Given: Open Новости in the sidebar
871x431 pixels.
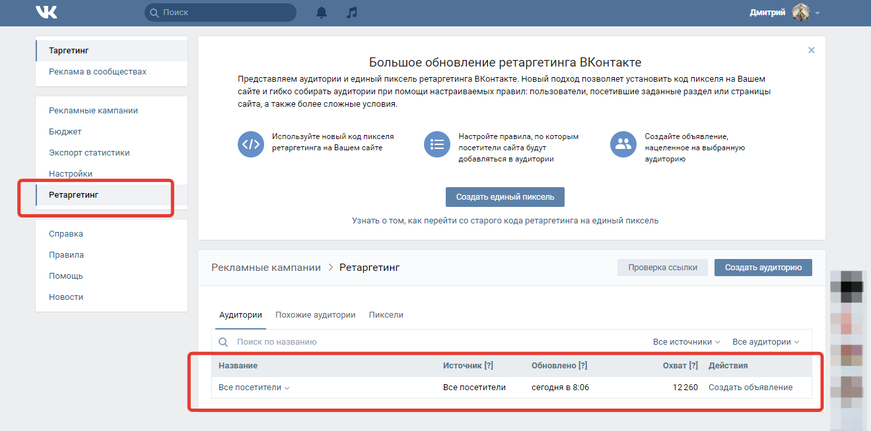Looking at the screenshot, I should [x=112, y=297].
